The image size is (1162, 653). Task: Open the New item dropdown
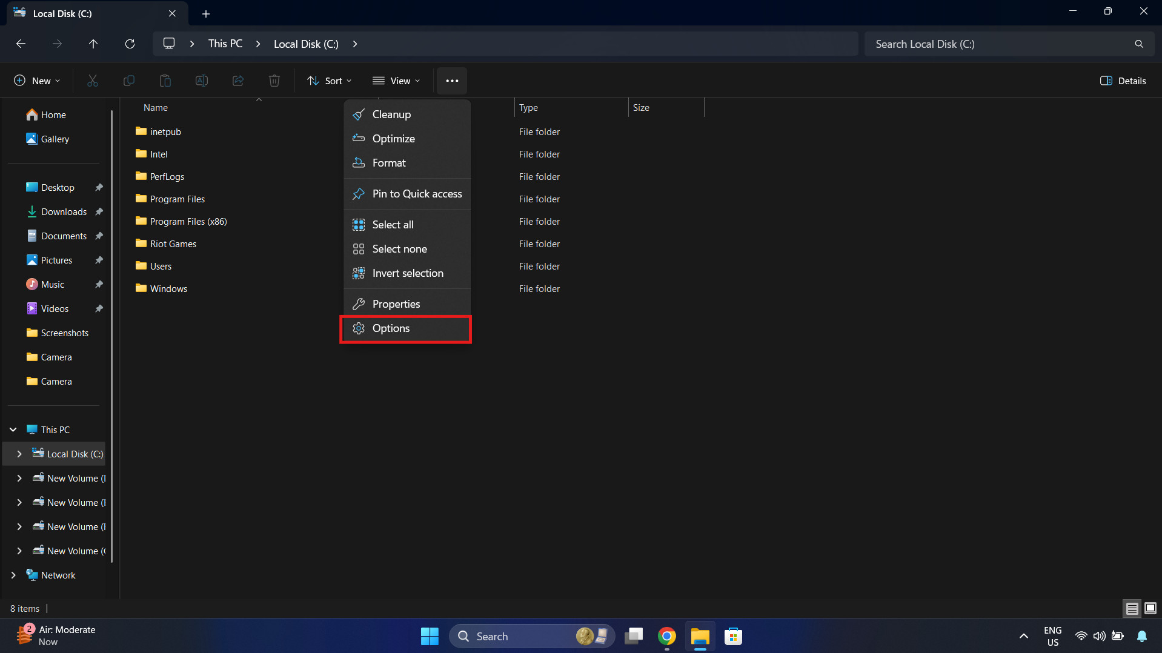point(36,80)
